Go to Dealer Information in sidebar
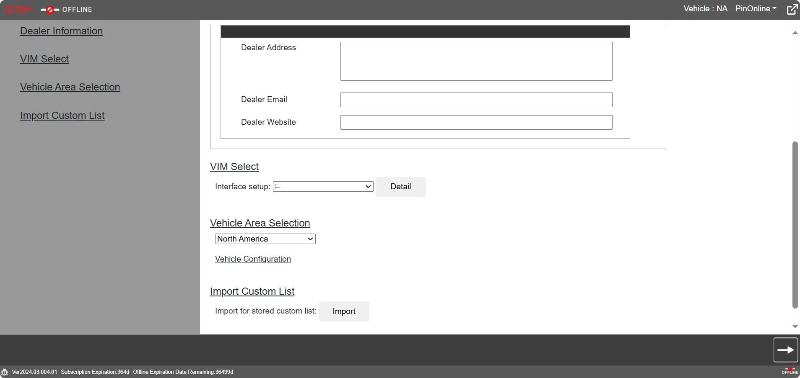Screen dimensions: 800x378 pos(61,31)
